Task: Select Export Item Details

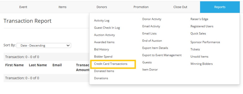Action: coord(155,48)
